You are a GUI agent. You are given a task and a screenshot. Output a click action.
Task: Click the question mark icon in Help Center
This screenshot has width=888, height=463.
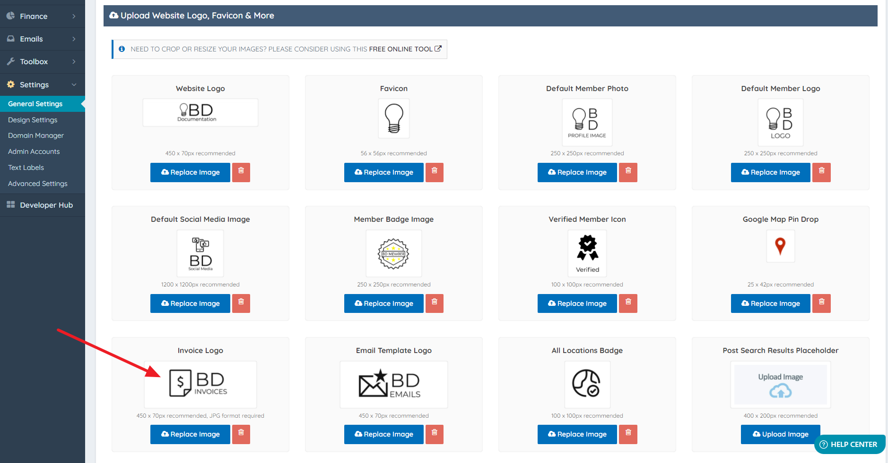click(x=824, y=445)
